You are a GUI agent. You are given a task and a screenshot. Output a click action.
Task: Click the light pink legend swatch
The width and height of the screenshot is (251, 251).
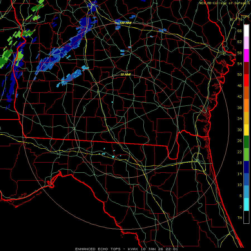click(246, 43)
